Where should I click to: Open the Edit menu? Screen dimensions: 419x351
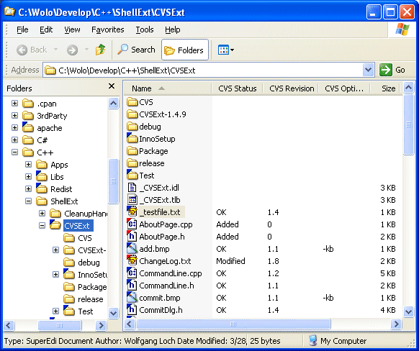coord(46,29)
